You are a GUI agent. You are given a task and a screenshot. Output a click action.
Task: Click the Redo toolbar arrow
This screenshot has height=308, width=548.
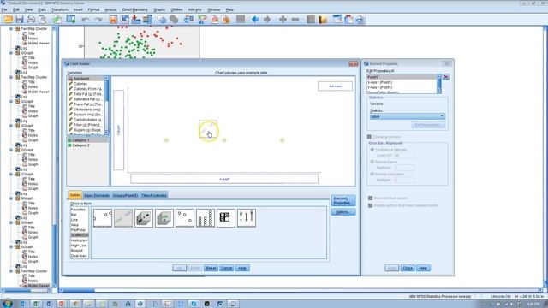click(x=98, y=20)
